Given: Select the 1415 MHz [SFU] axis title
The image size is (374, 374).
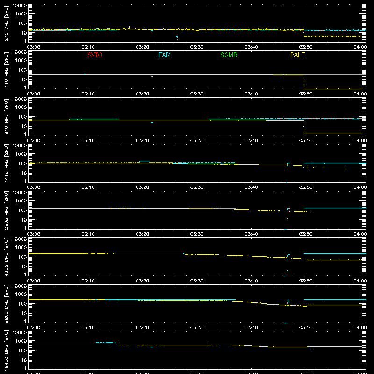Looking at the screenshot, I should [x=7, y=163].
